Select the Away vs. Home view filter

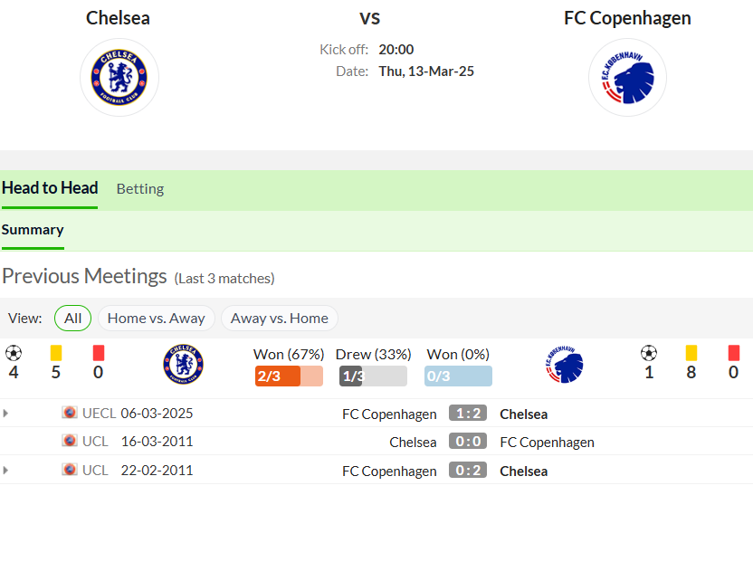coord(280,318)
